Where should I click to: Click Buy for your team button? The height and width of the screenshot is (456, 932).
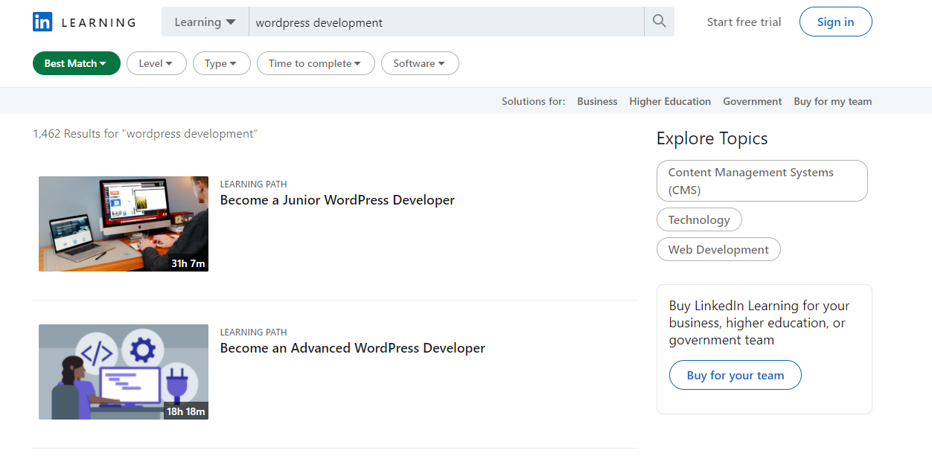[735, 375]
